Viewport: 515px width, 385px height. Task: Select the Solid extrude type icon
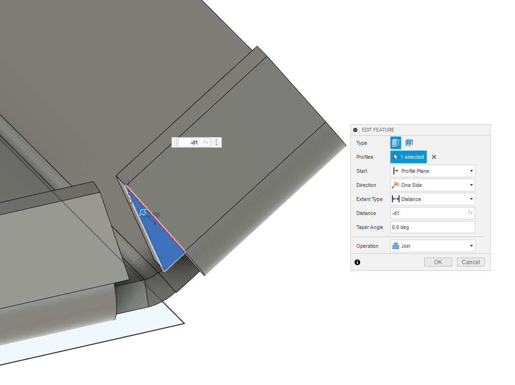click(x=395, y=142)
